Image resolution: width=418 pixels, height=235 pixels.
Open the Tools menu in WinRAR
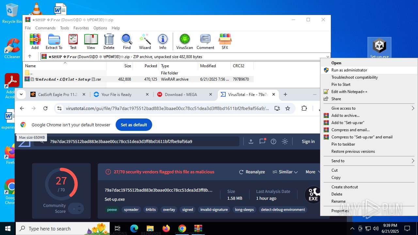click(64, 28)
